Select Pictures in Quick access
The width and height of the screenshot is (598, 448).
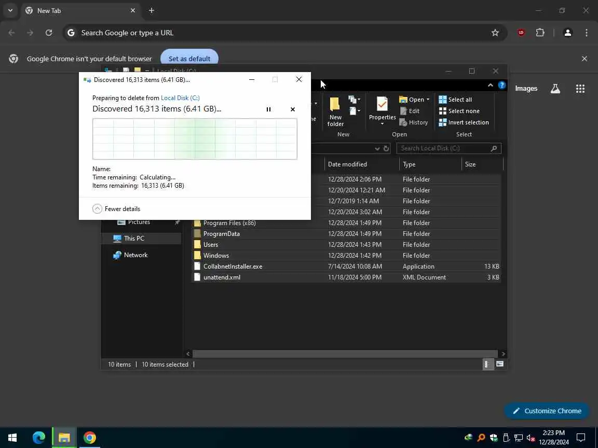139,222
